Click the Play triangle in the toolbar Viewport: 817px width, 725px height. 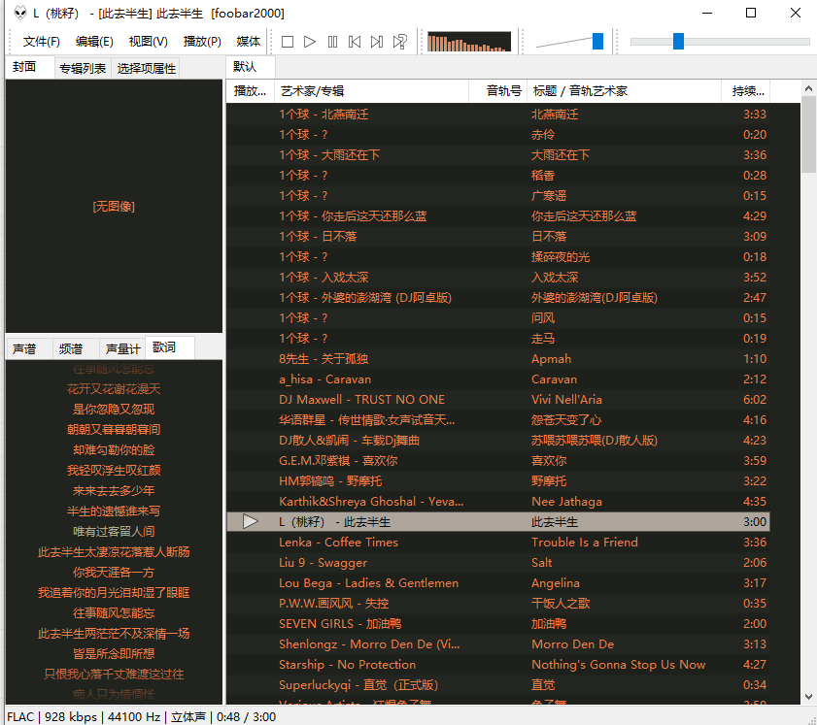click(x=310, y=42)
